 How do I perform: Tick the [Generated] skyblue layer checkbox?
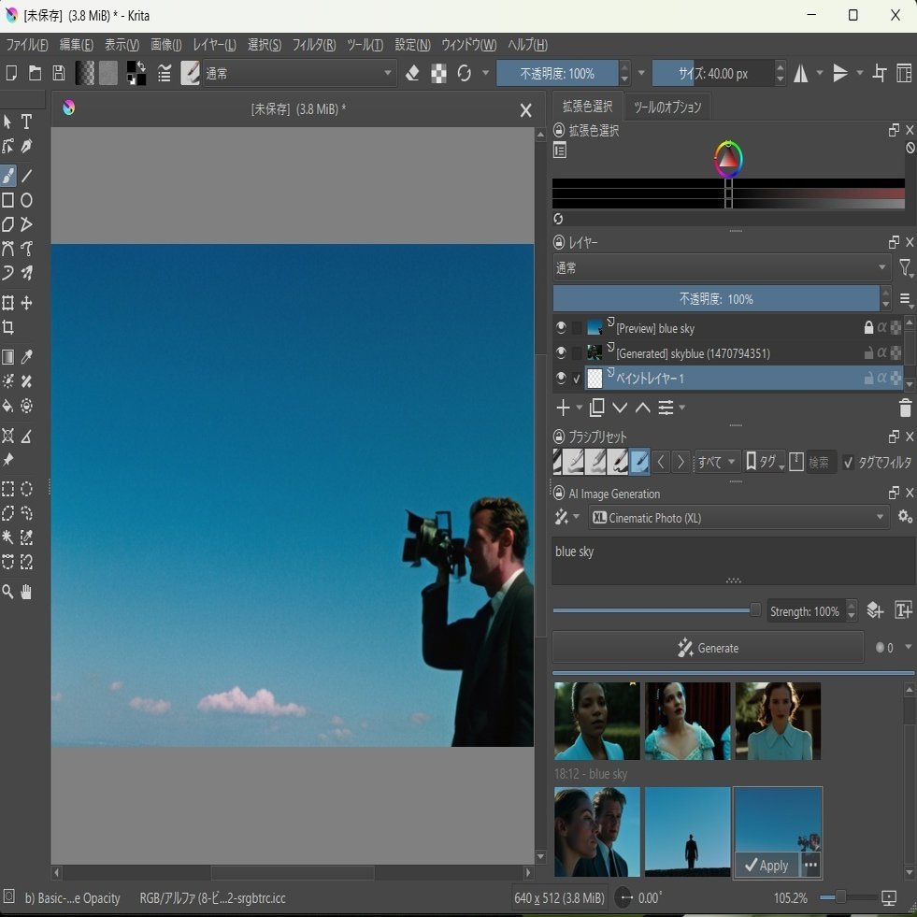tap(578, 353)
